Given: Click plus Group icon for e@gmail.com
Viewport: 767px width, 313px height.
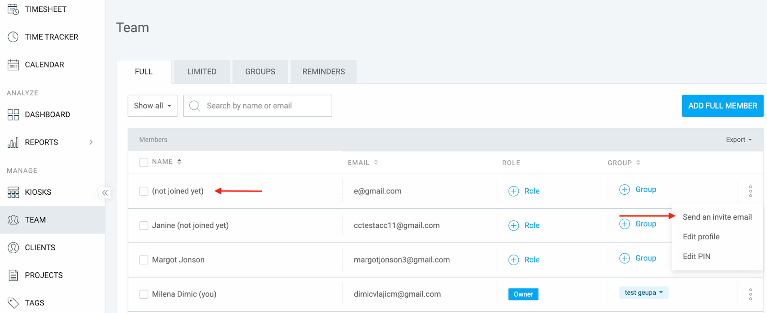Looking at the screenshot, I should tap(625, 190).
